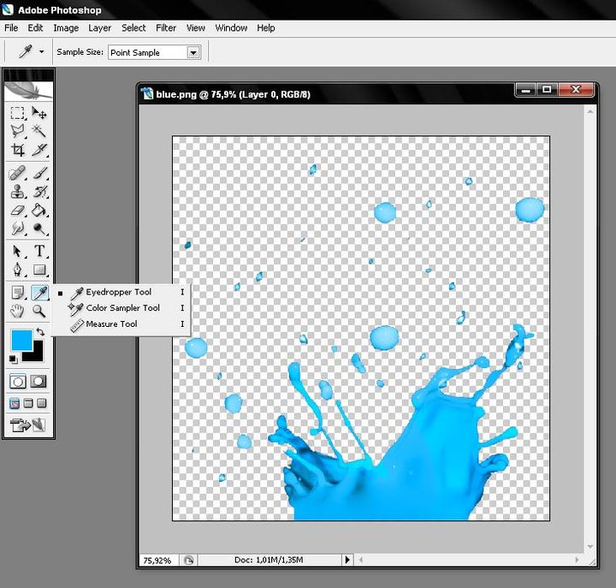Switch to Standard Screen Mode

15,403
